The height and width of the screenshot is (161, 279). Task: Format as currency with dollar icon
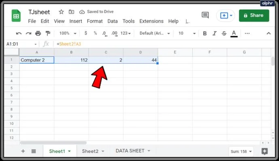point(86,33)
